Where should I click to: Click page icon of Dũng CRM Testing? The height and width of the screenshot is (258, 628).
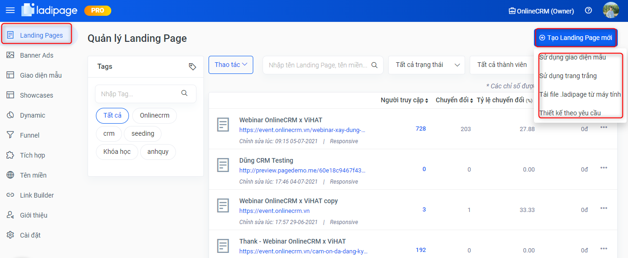coord(224,165)
